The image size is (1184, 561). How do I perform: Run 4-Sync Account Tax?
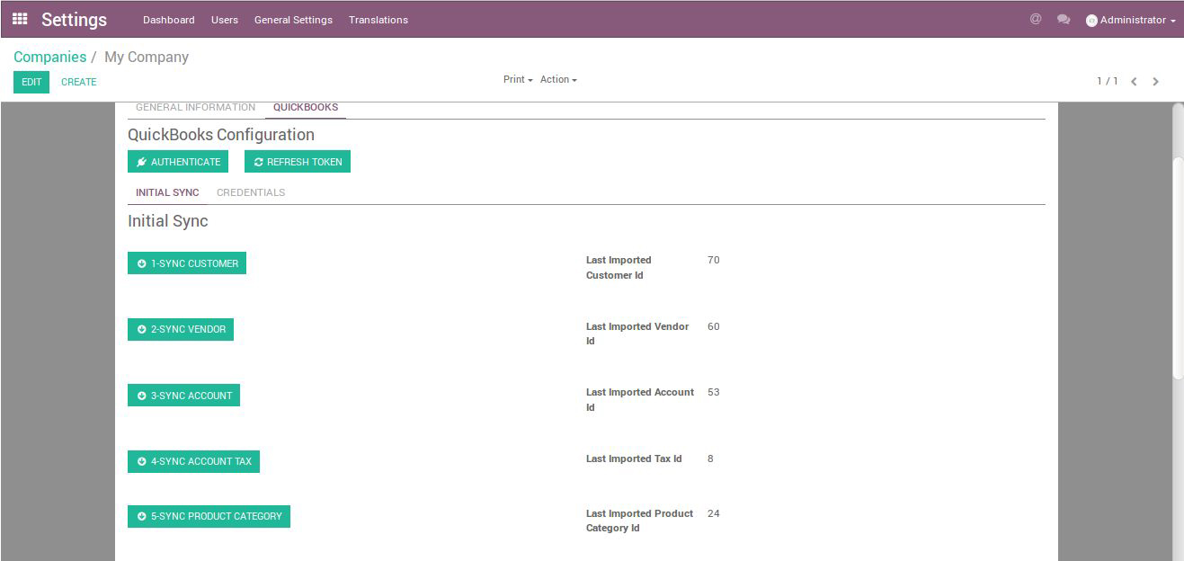(193, 461)
